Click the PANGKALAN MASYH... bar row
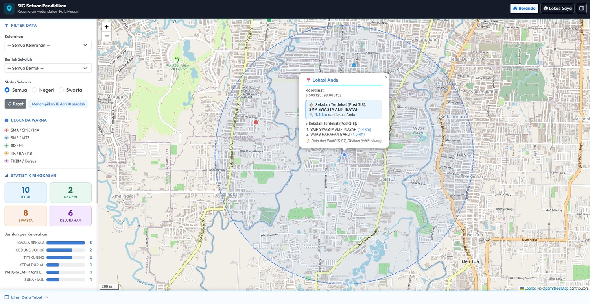 pyautogui.click(x=48, y=272)
